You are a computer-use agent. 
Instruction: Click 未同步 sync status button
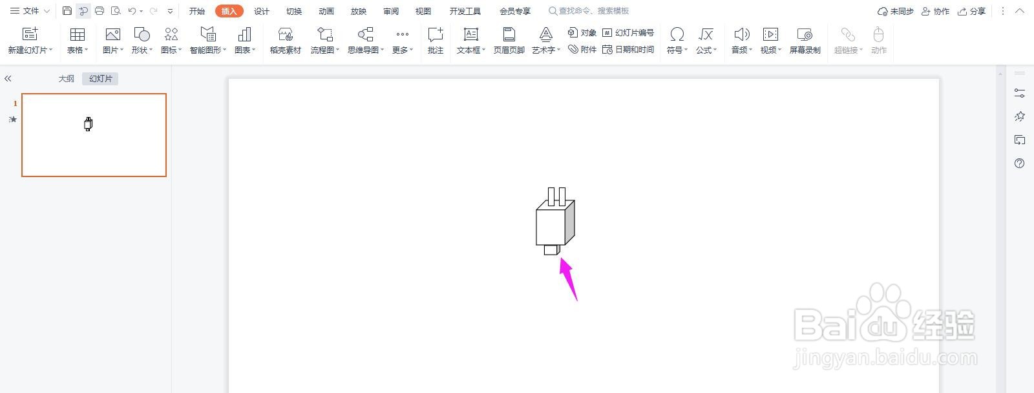click(896, 11)
